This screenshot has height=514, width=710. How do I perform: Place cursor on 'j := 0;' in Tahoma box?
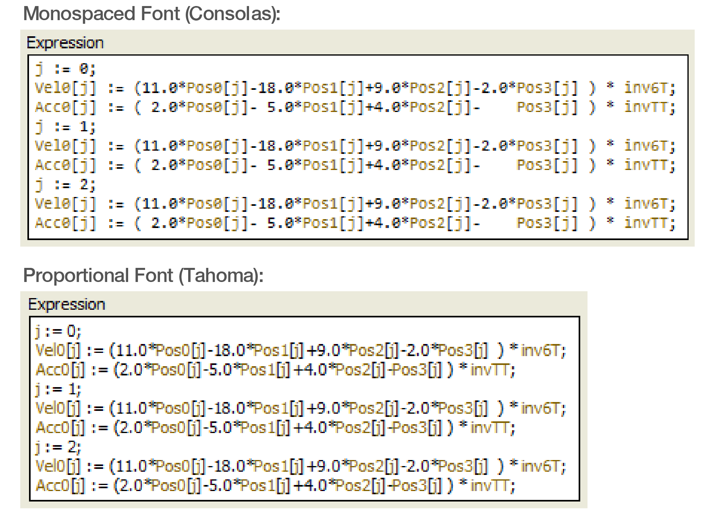58,332
